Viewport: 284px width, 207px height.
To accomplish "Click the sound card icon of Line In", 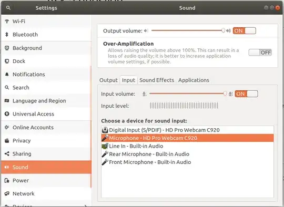I will [105, 146].
